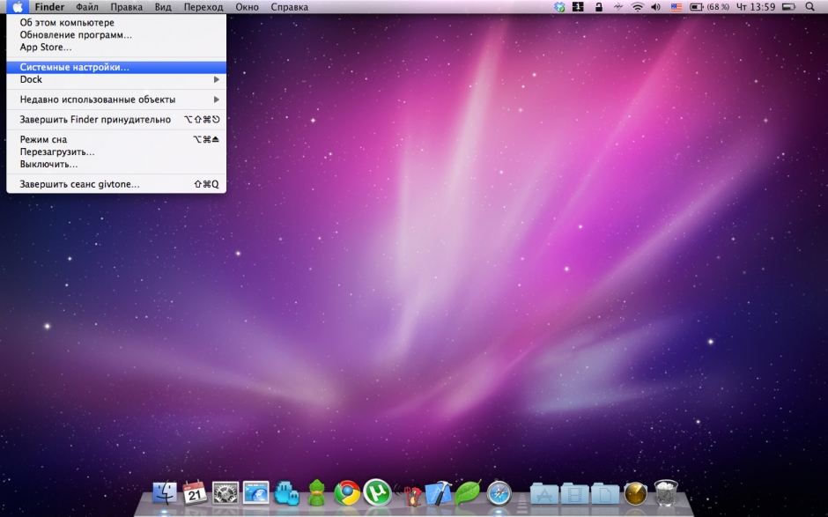Image resolution: width=828 pixels, height=517 pixels.
Task: Open the blue MSN Messenger buddies Dock icon
Action: point(286,494)
